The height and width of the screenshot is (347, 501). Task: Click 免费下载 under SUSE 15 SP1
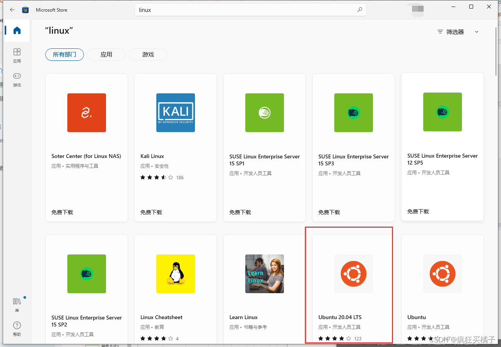[240, 212]
